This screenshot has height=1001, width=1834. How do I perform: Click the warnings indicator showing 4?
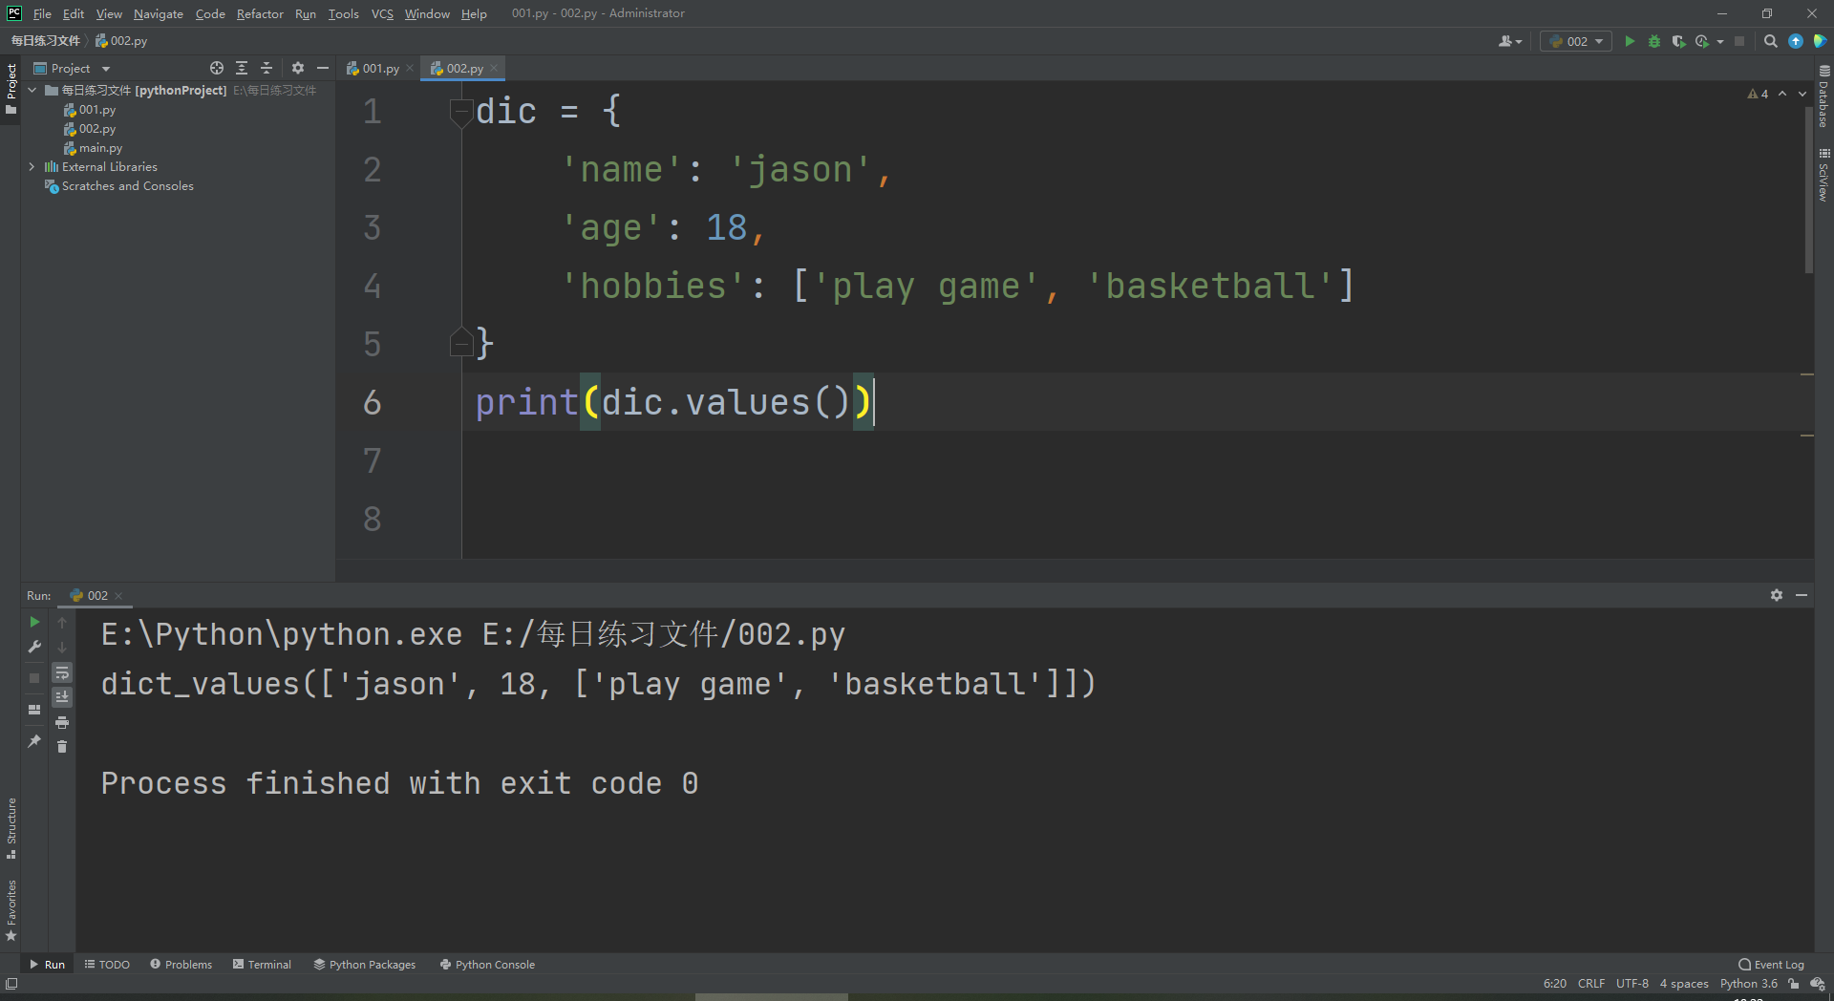point(1758,94)
